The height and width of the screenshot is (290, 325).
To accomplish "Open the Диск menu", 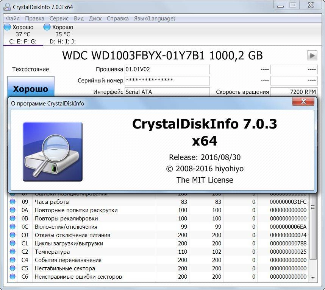I will point(95,19).
